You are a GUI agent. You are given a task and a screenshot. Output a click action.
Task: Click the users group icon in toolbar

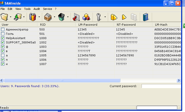tap(32, 17)
